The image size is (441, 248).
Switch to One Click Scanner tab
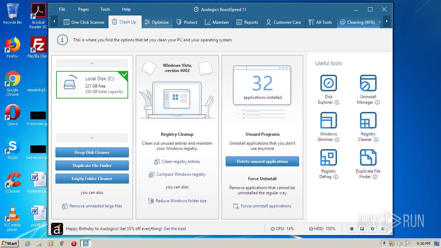84,22
